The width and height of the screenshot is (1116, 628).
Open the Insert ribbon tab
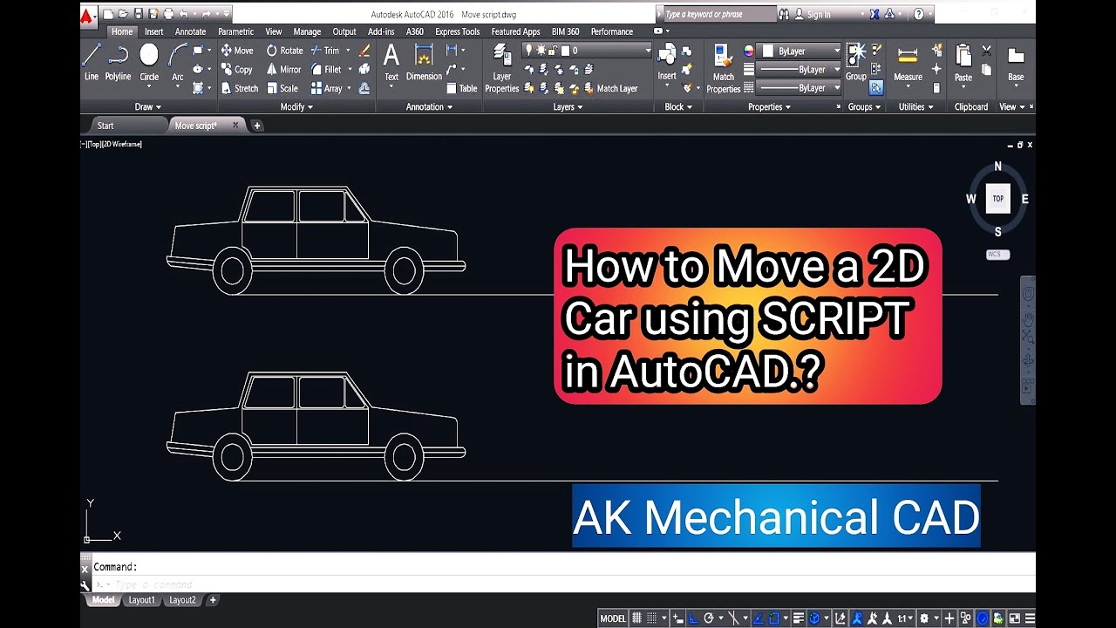pos(153,31)
